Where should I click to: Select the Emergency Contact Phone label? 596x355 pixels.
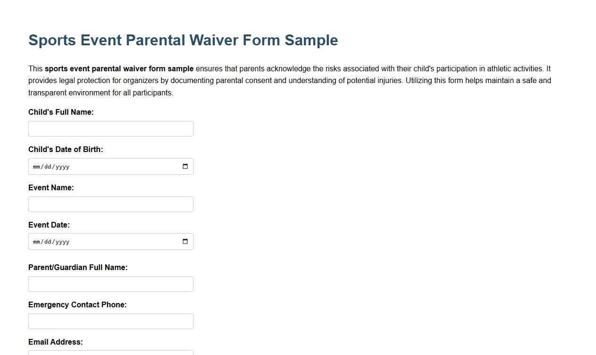pos(77,304)
